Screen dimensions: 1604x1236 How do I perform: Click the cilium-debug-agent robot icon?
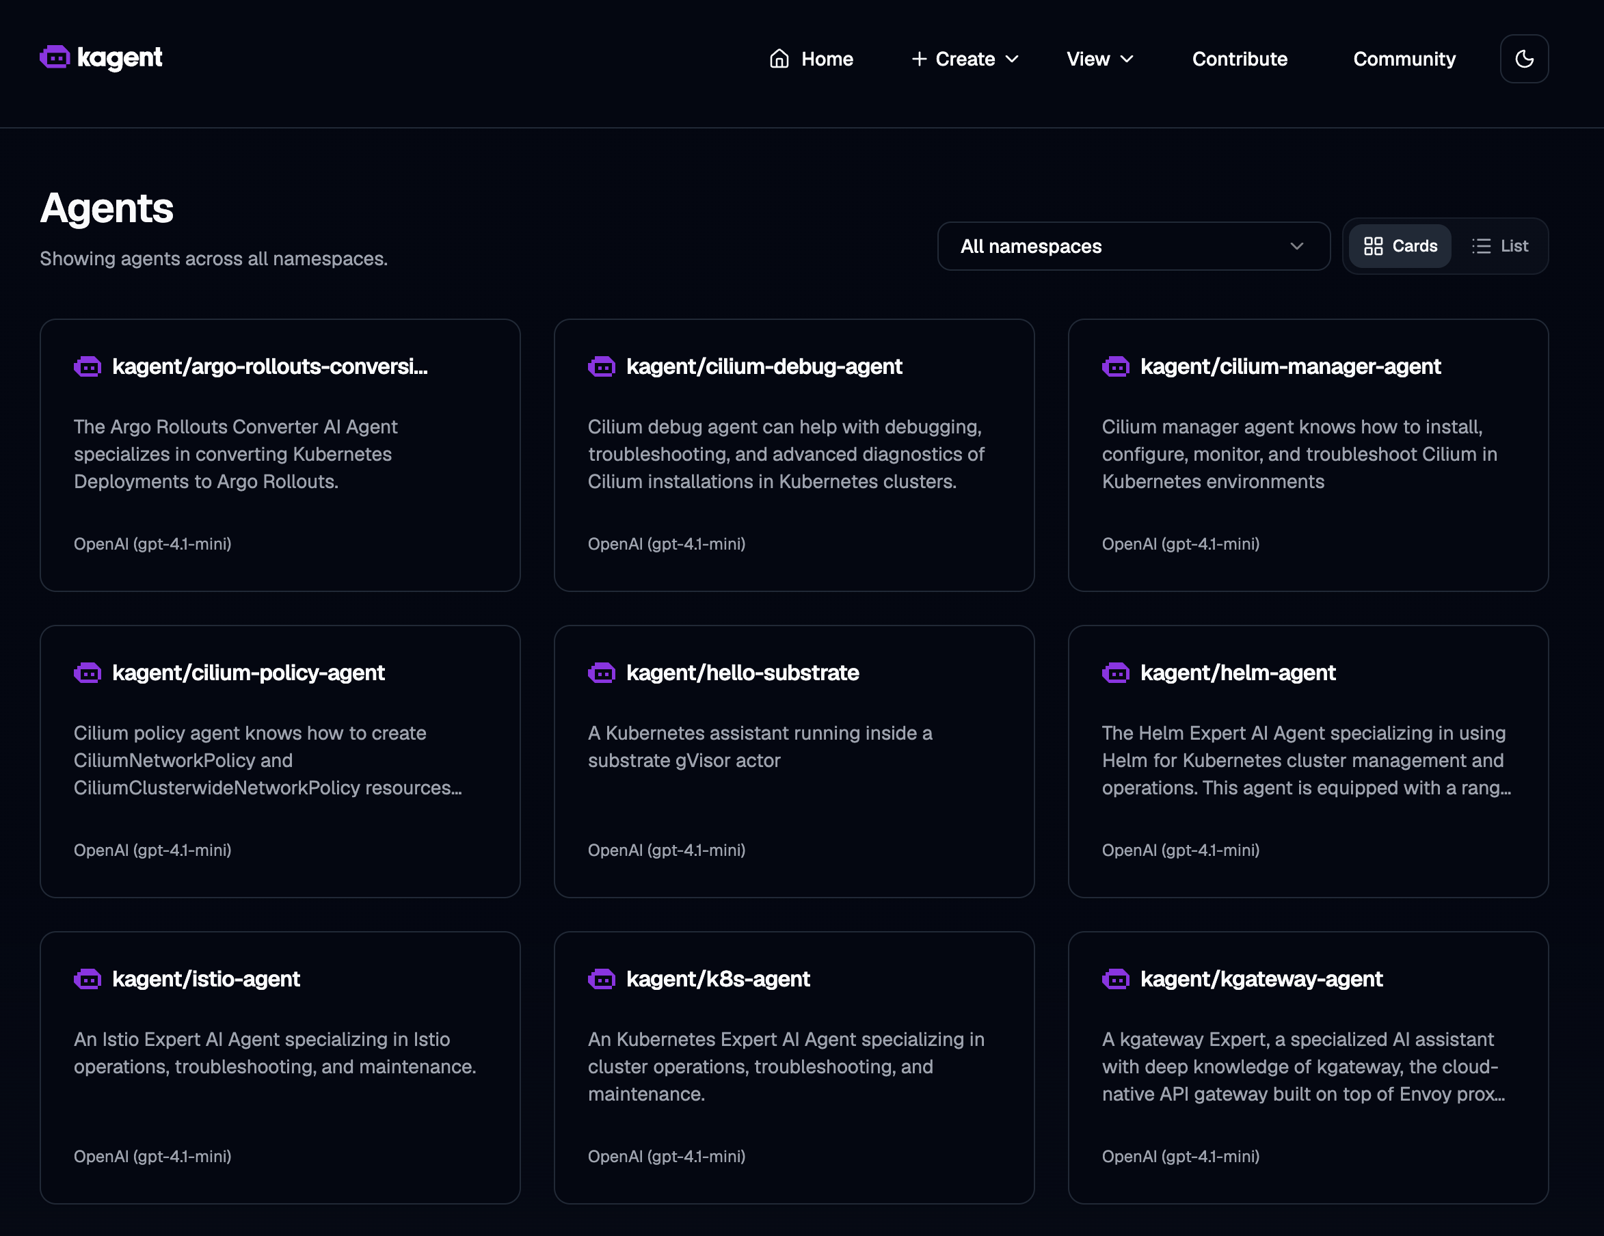(x=602, y=366)
